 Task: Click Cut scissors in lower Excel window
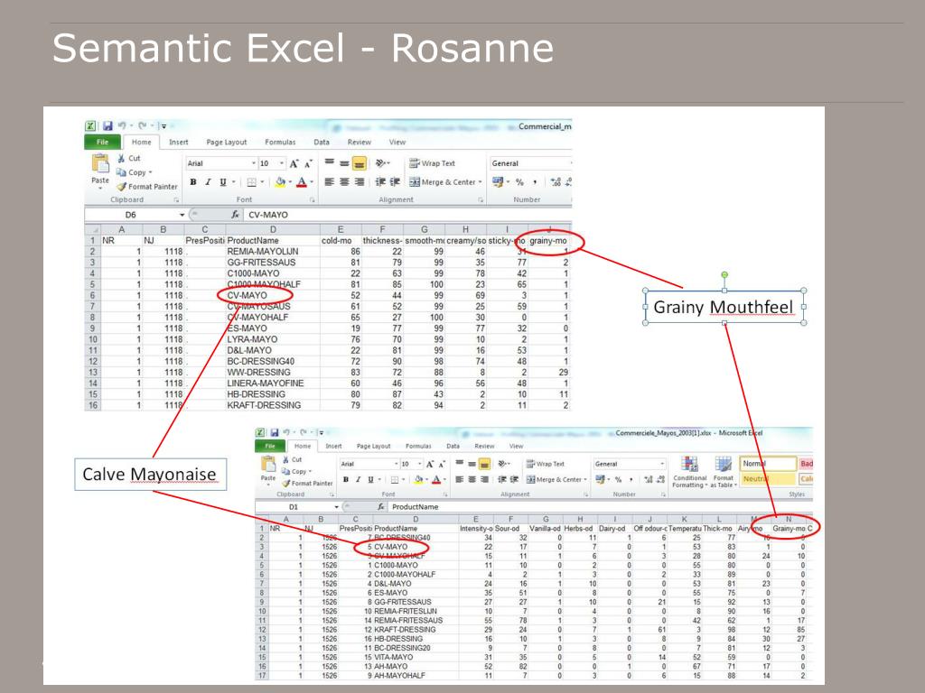pos(285,459)
